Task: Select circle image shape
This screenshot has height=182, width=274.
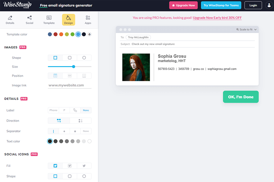Action: click(x=84, y=58)
